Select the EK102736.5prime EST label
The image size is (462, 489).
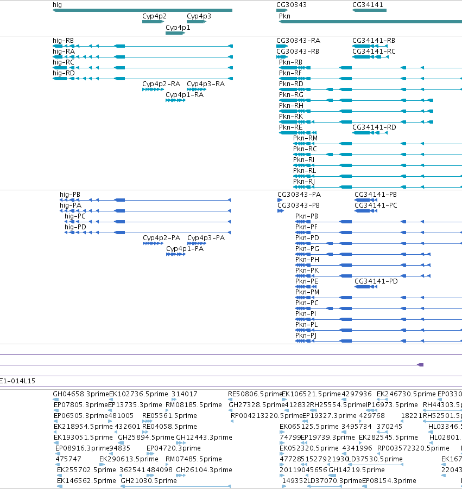click(138, 394)
